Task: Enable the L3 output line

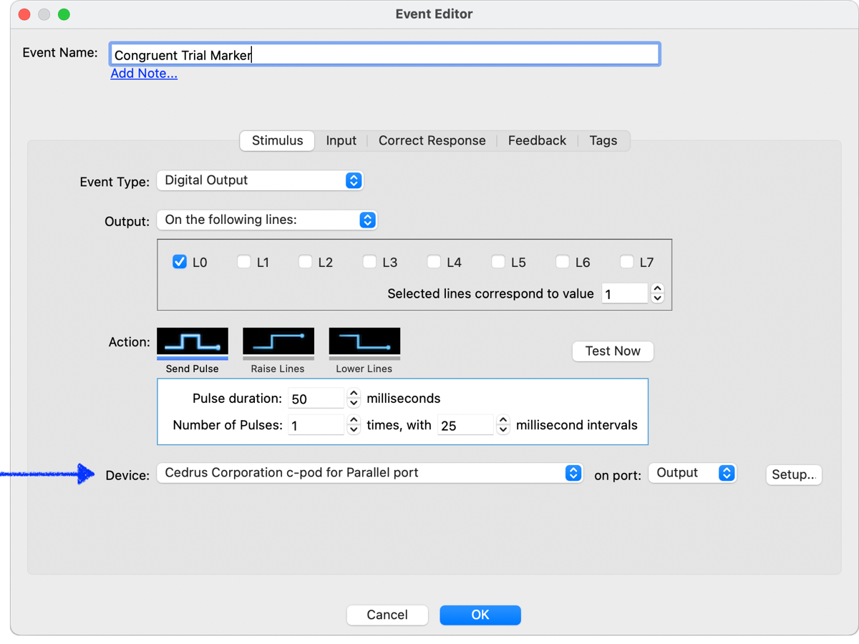Action: point(369,262)
